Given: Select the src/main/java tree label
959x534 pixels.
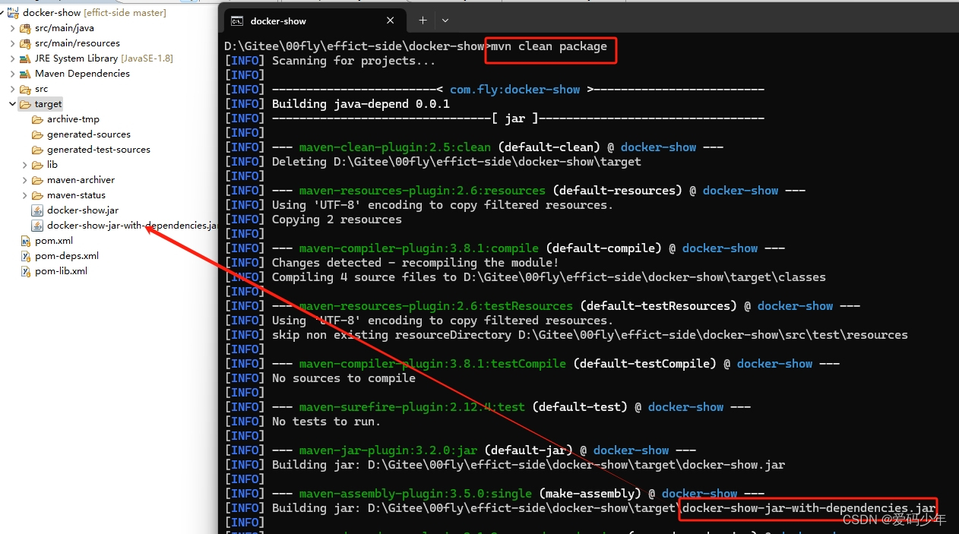Looking at the screenshot, I should click(x=65, y=28).
